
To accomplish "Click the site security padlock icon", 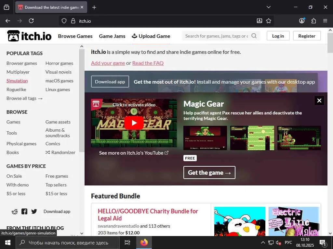I will point(73,21).
